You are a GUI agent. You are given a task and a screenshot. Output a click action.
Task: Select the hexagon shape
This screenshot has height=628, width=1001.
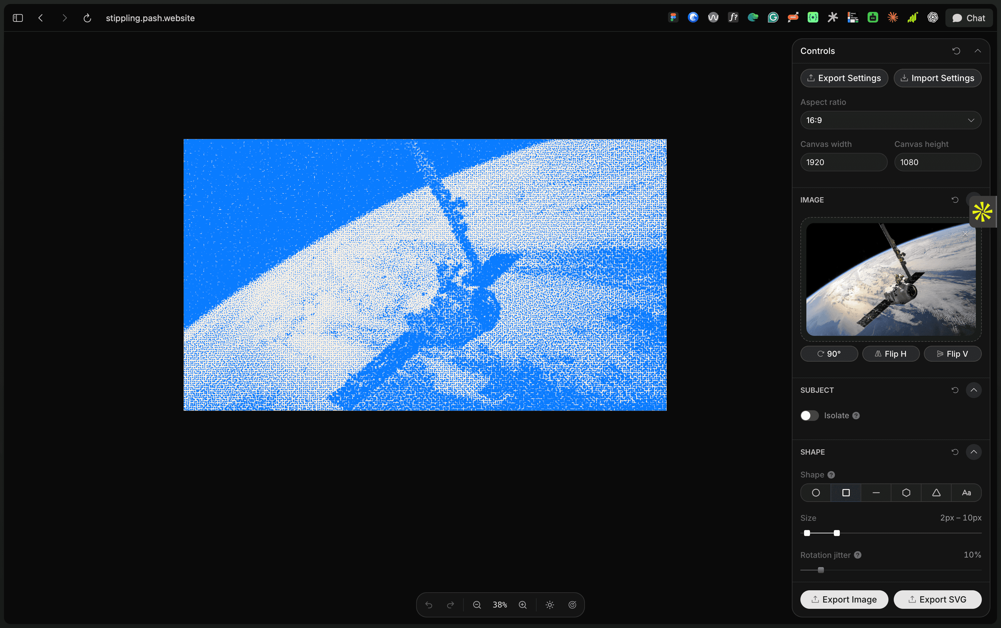906,493
